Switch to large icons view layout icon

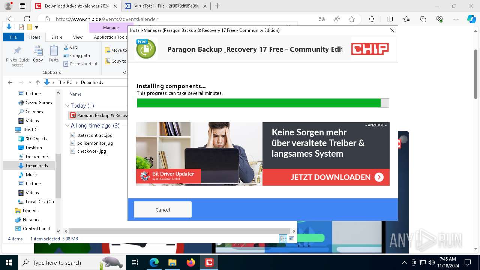[291, 238]
